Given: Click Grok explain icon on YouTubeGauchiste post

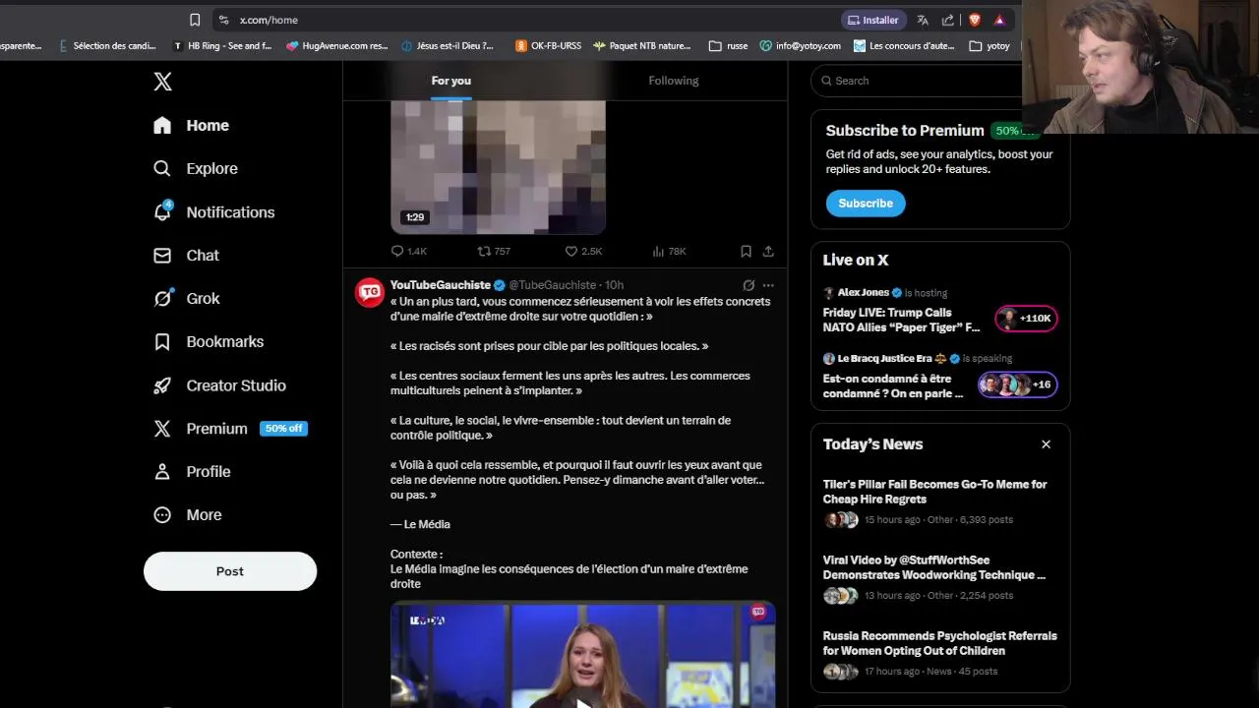Looking at the screenshot, I should pos(749,285).
